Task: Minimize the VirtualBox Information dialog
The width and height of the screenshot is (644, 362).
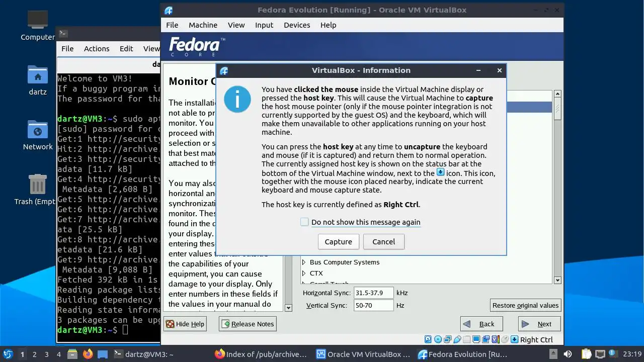Action: point(478,70)
